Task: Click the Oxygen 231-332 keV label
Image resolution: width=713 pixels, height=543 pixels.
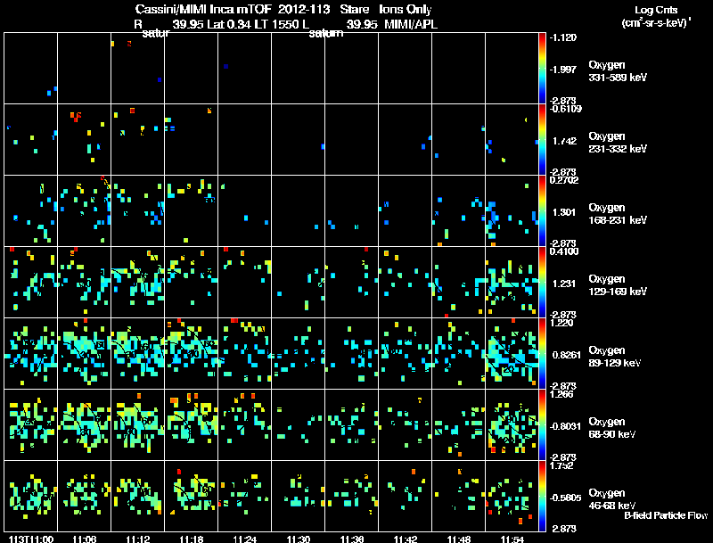Action: 618,143
